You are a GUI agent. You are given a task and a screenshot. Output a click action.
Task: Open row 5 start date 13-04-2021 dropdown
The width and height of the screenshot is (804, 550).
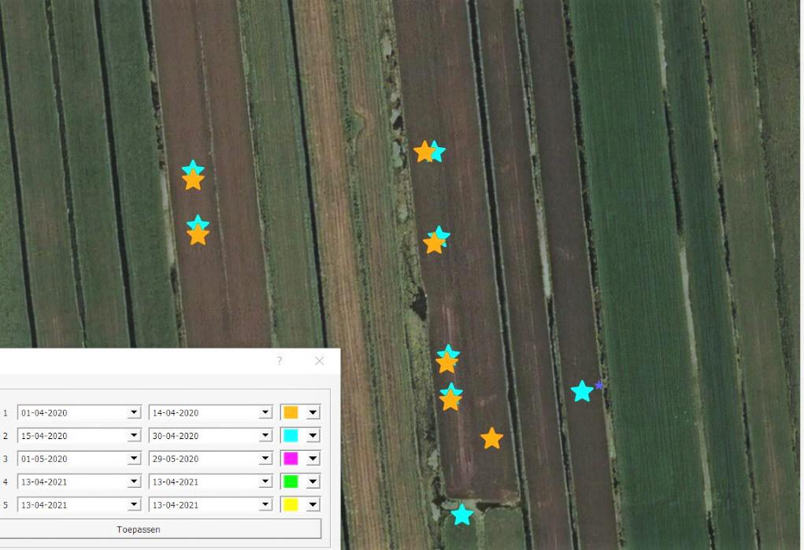point(134,504)
